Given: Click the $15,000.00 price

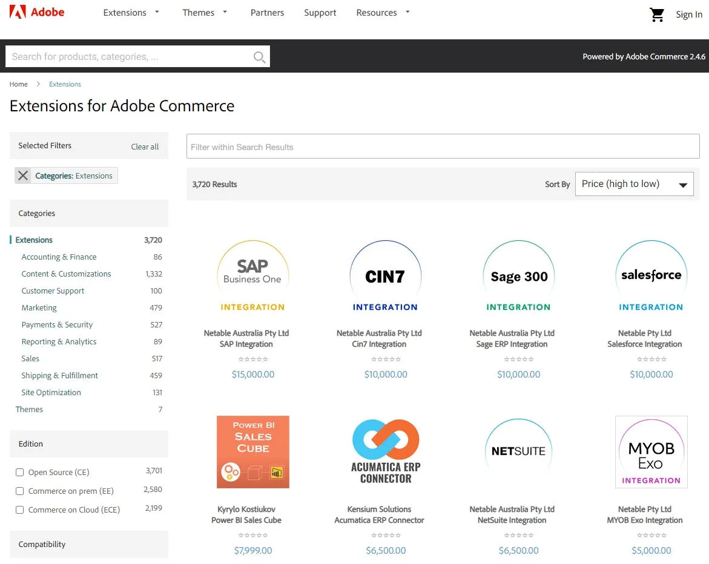Looking at the screenshot, I should click(252, 374).
